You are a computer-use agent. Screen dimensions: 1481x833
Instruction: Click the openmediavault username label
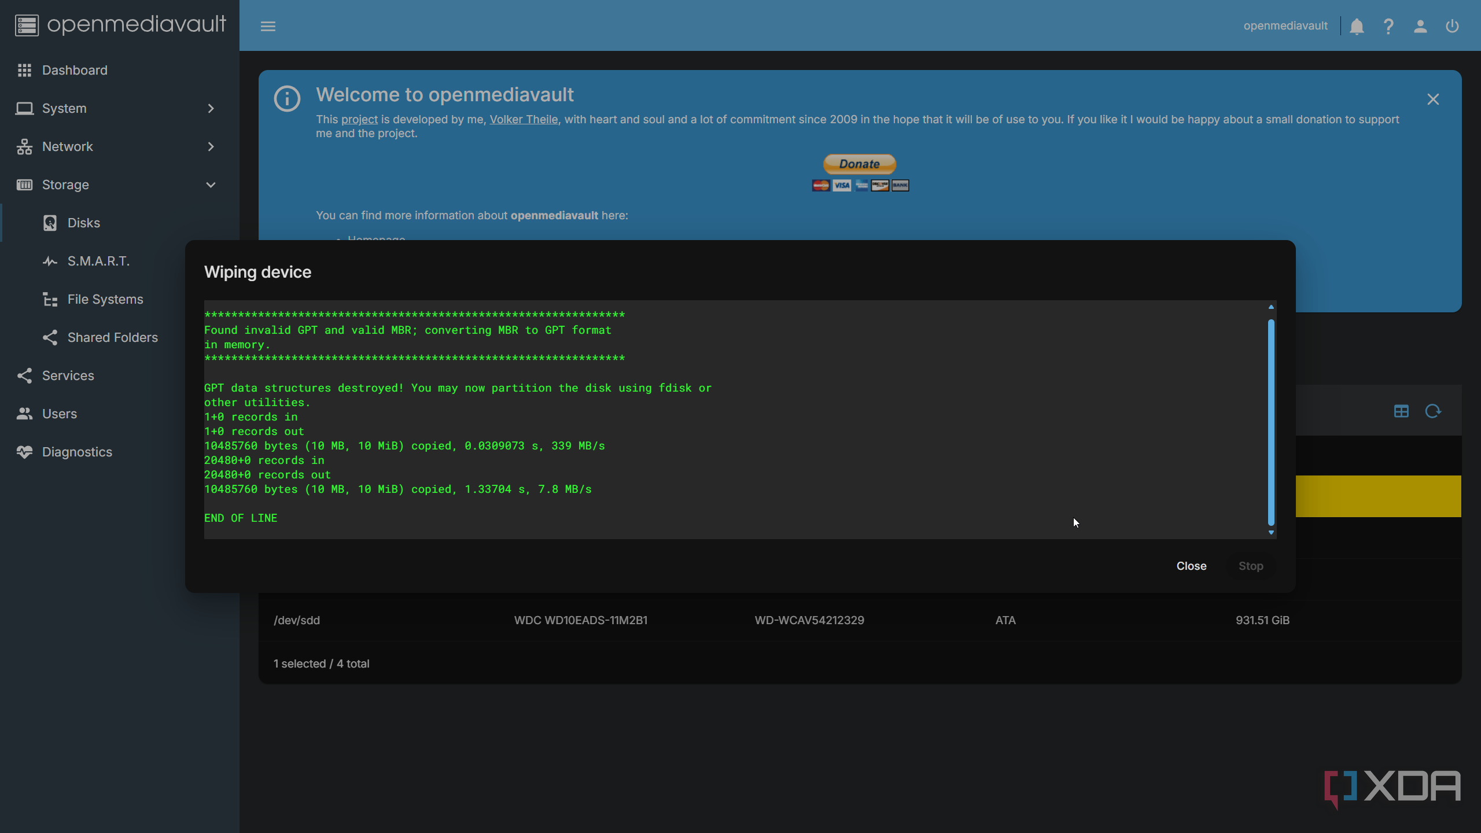coord(1285,26)
